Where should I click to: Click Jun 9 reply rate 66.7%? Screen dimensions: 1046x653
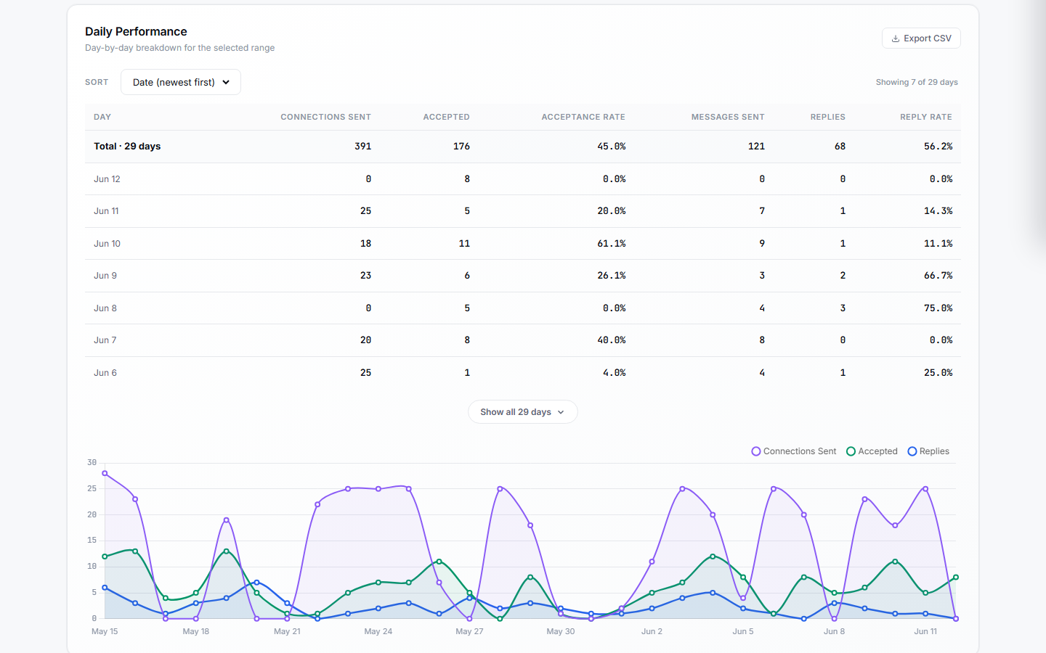point(938,276)
